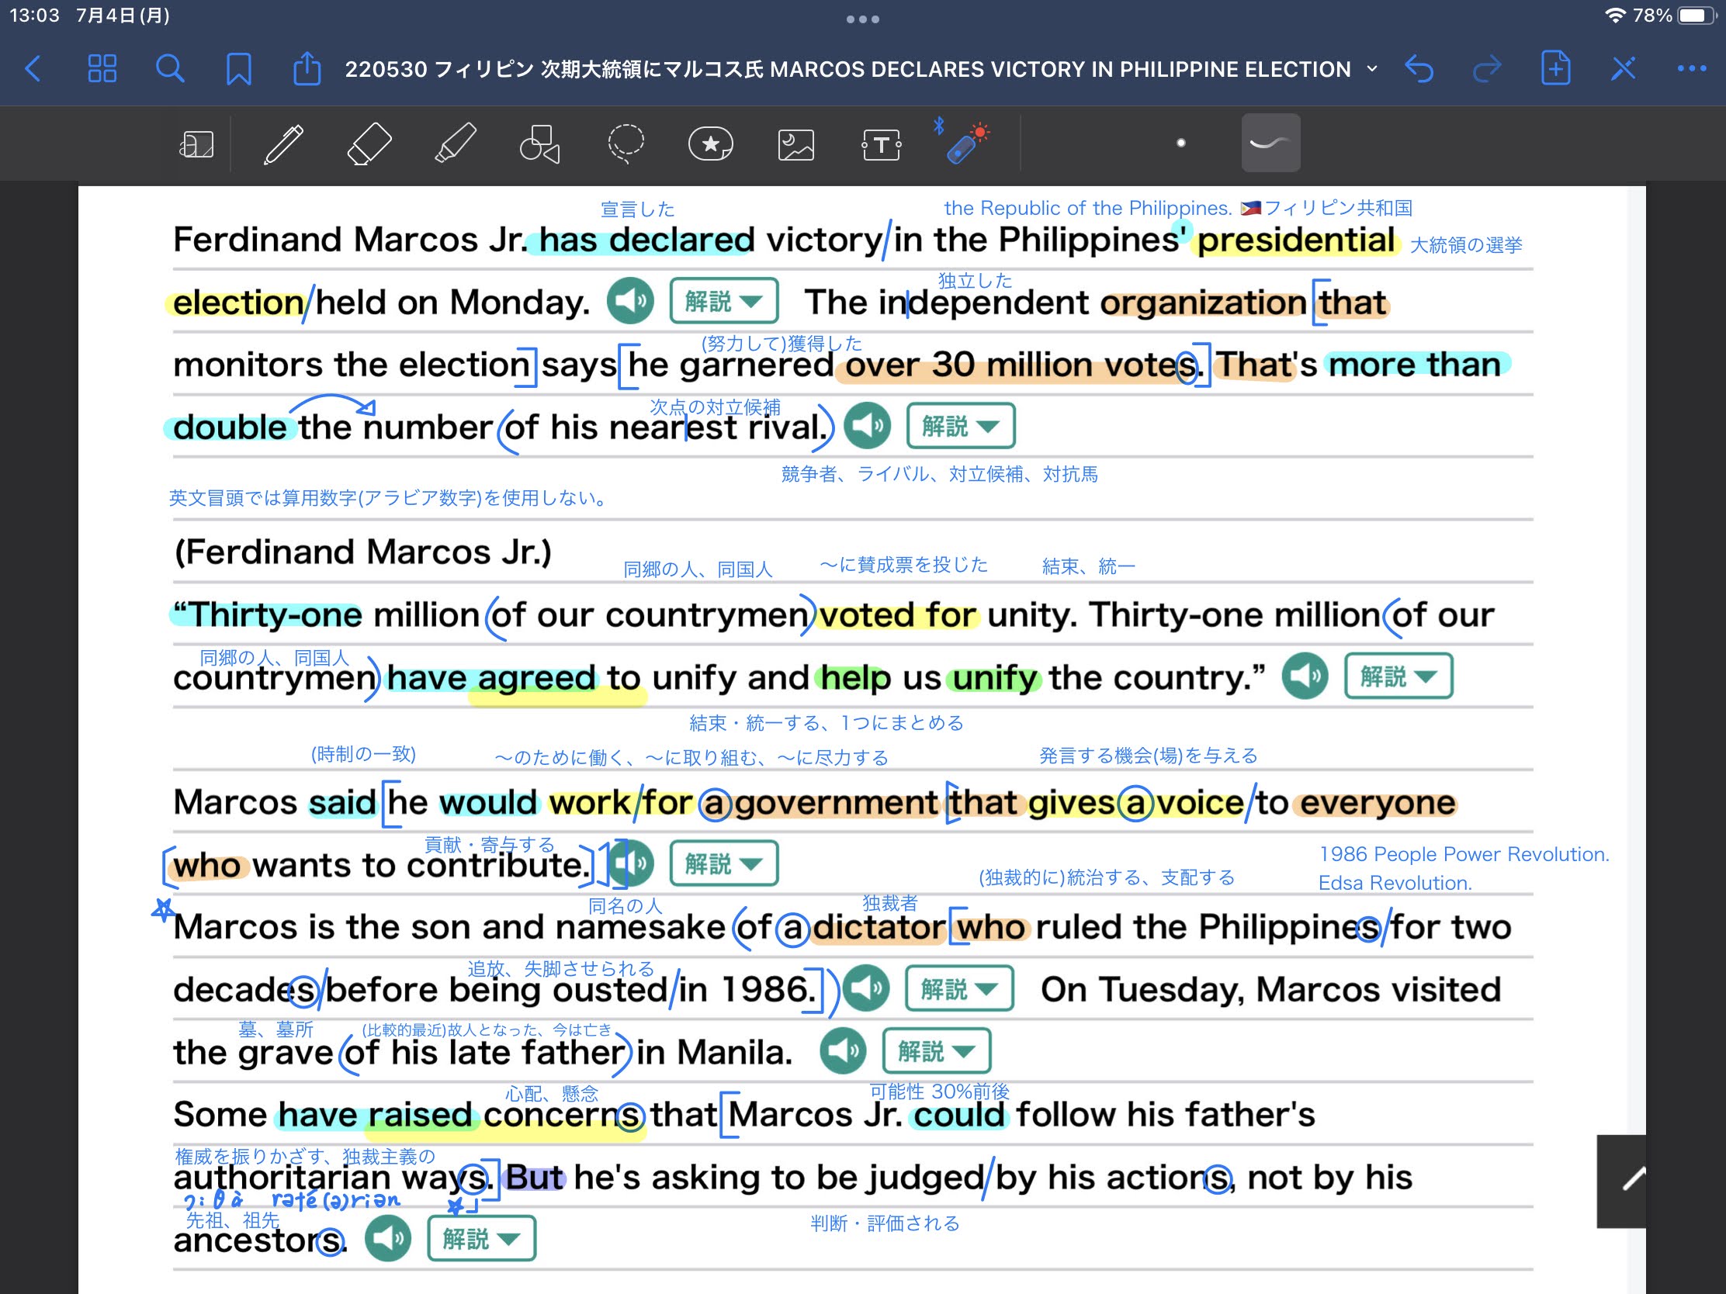The image size is (1726, 1294).
Task: Open the document title dropdown chevron
Action: point(1372,68)
